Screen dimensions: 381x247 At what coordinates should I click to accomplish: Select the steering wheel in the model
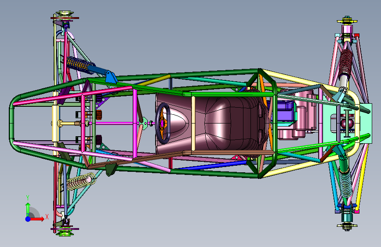[x=163, y=123]
